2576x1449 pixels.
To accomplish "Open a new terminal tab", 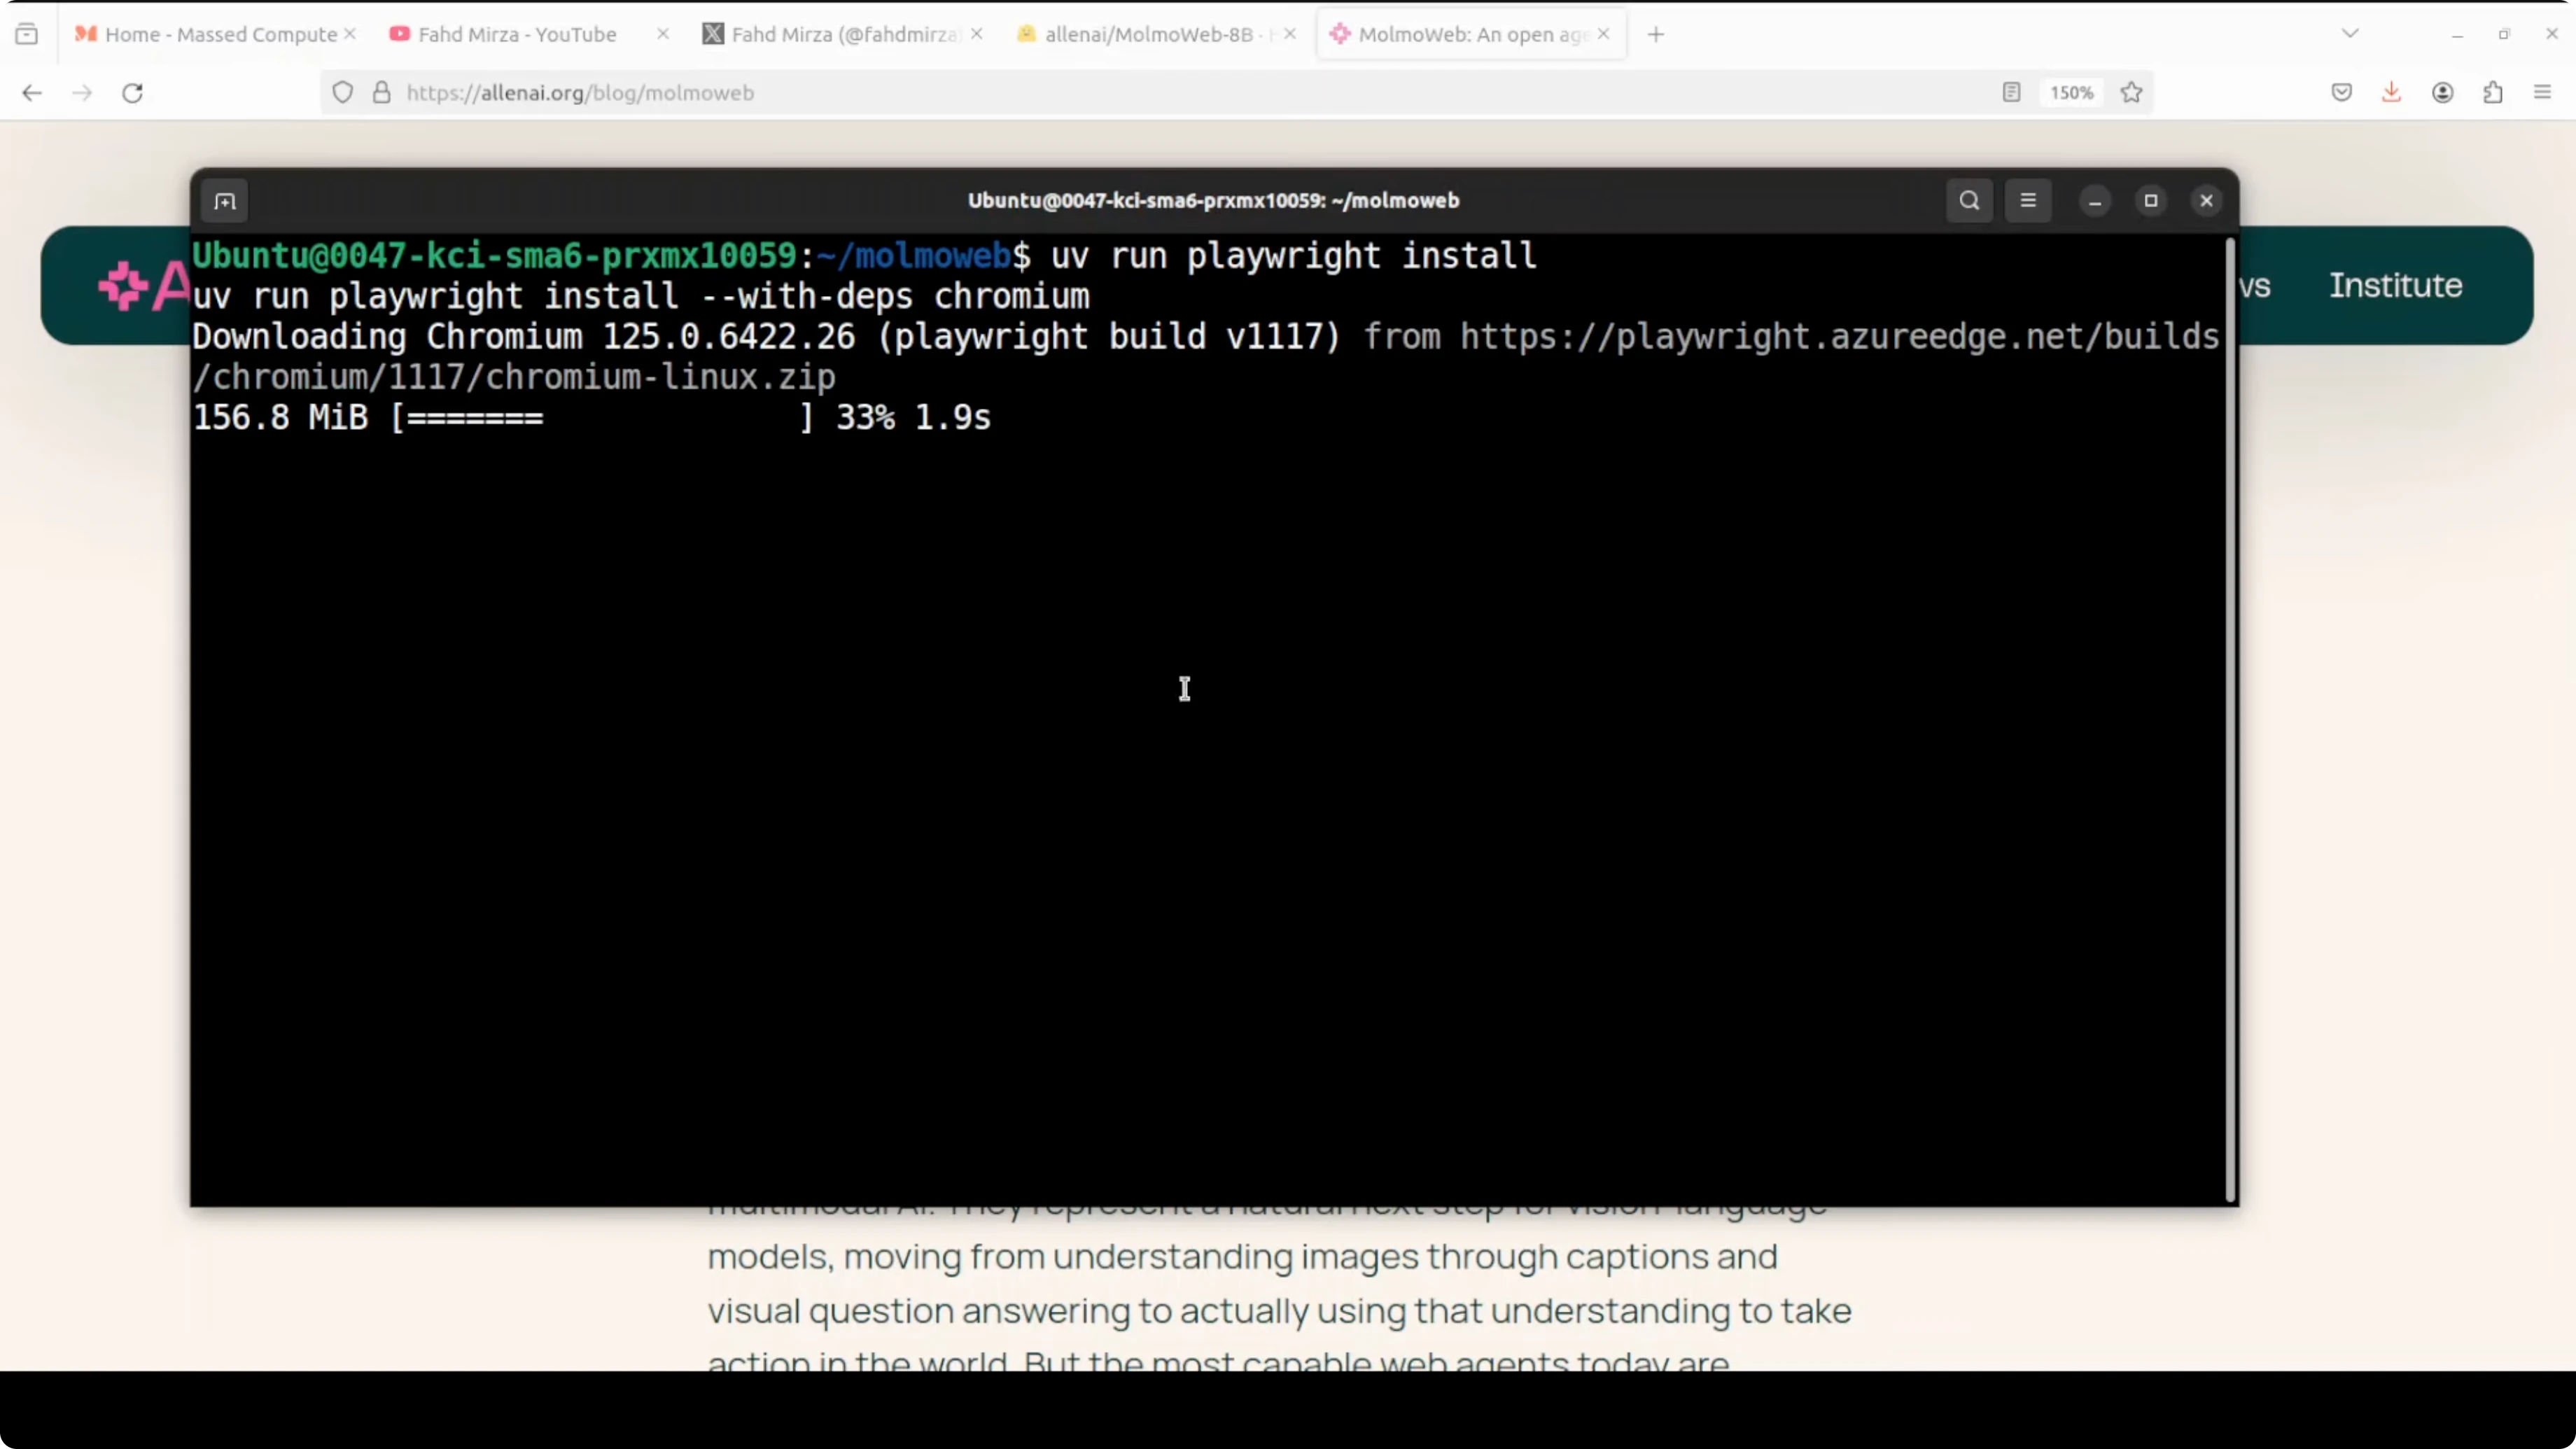I will tap(225, 201).
